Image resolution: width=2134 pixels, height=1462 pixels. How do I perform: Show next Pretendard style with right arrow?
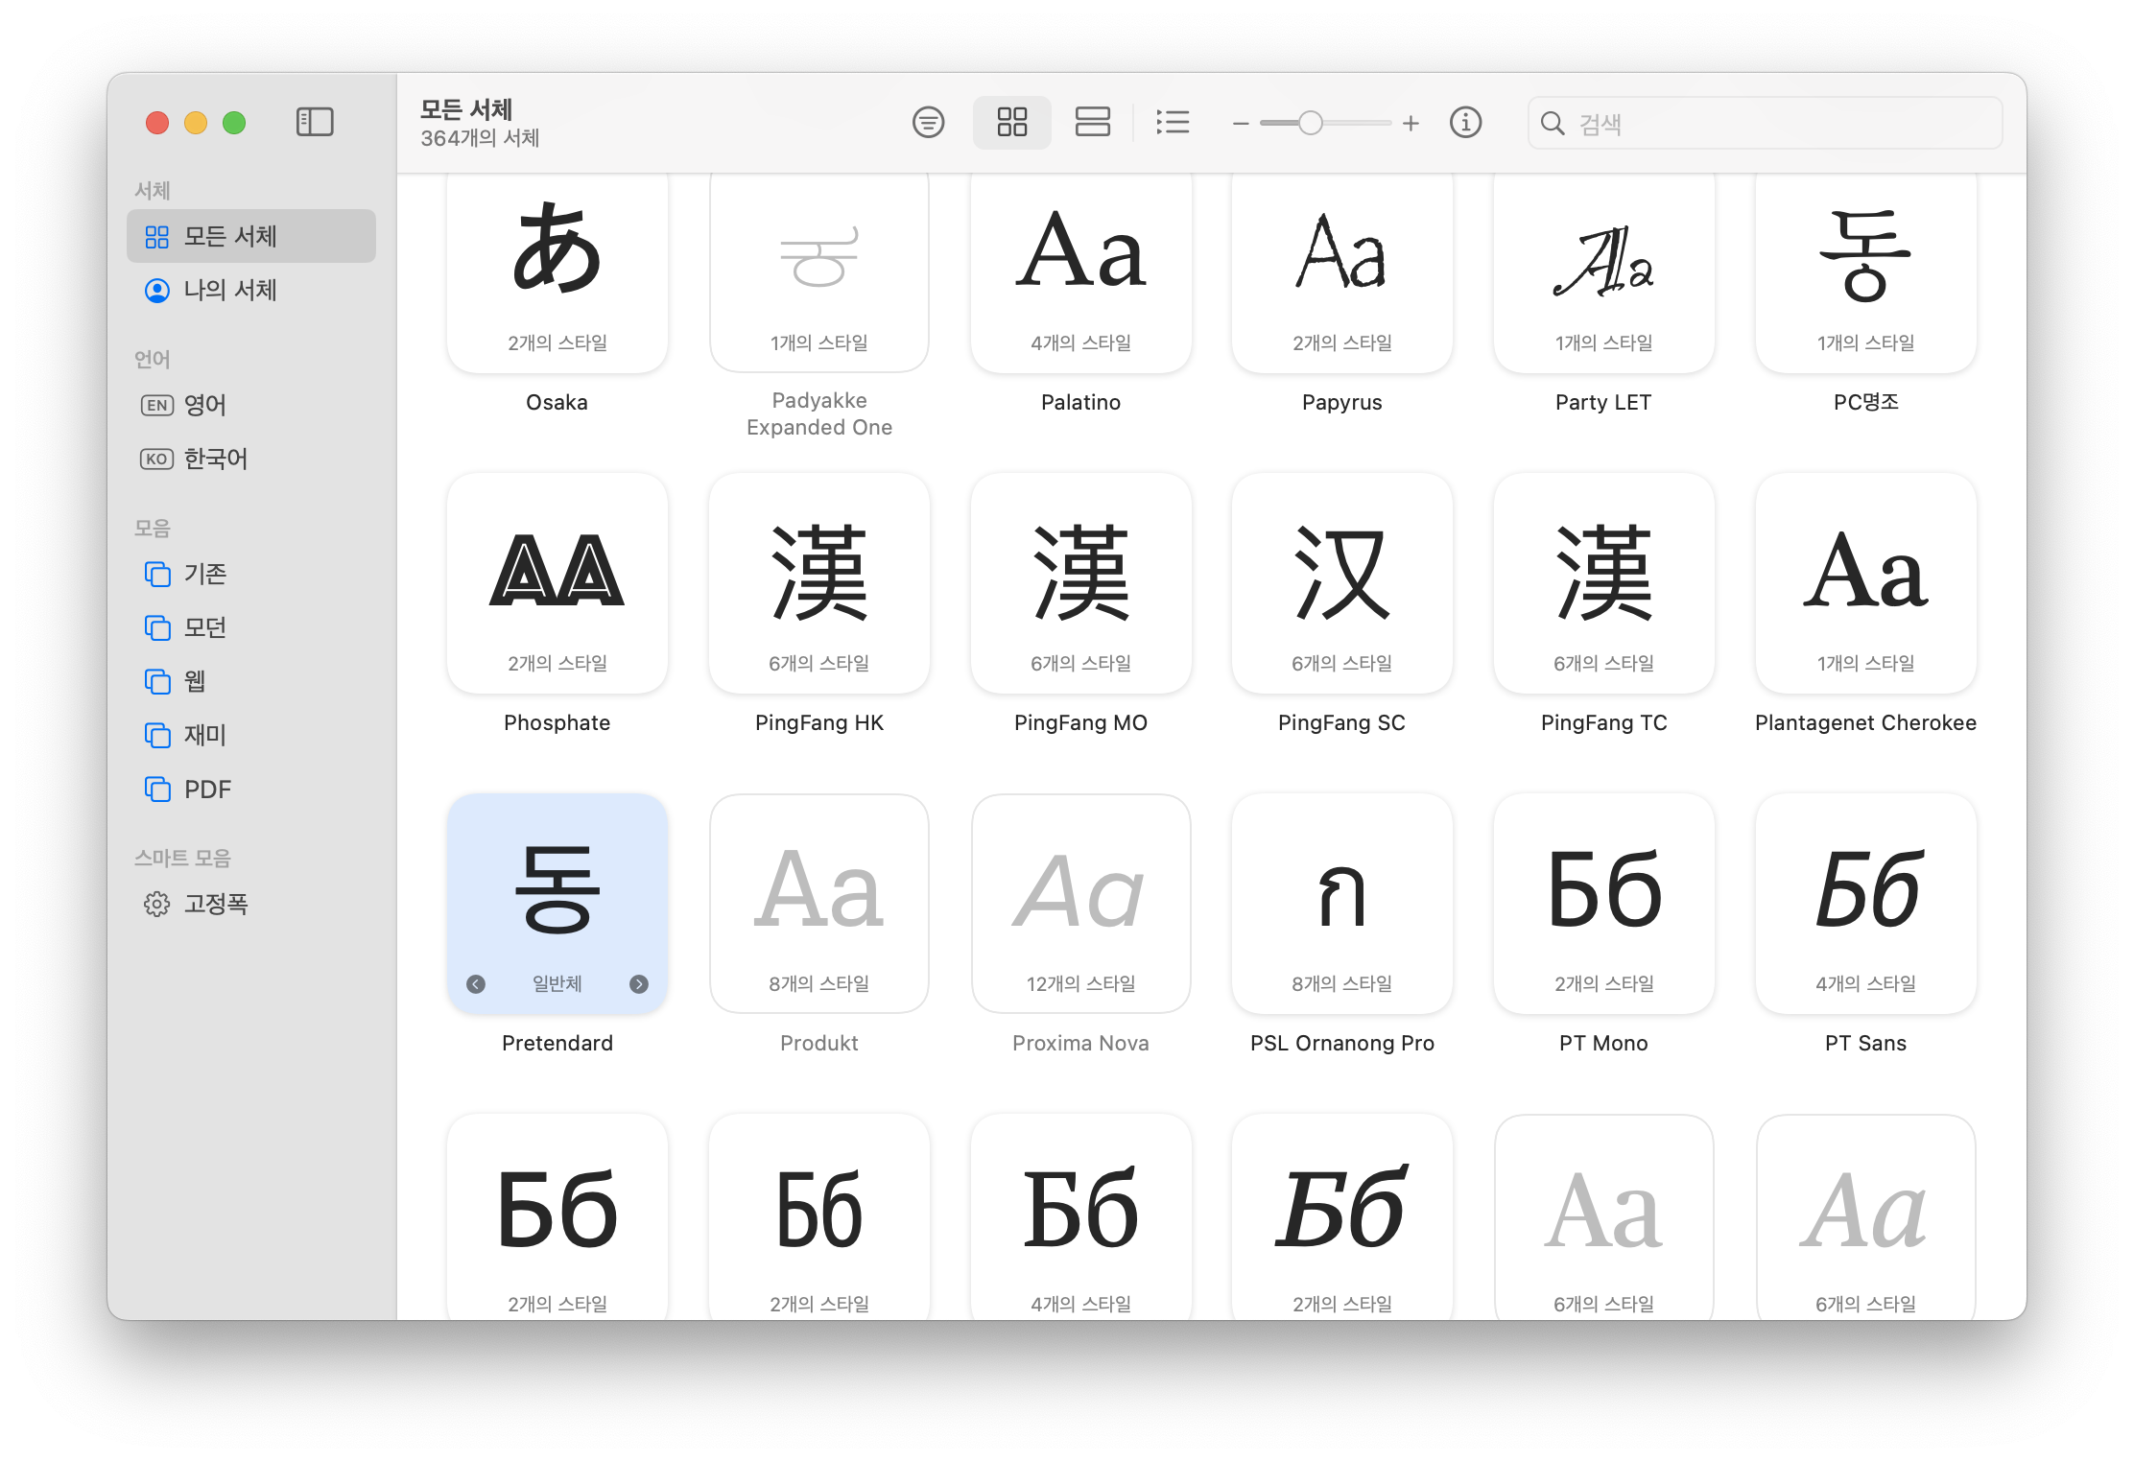639,983
